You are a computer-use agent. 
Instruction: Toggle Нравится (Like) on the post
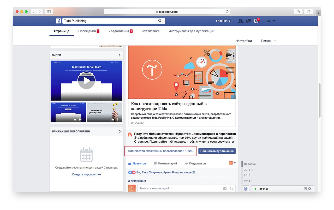pos(137,163)
